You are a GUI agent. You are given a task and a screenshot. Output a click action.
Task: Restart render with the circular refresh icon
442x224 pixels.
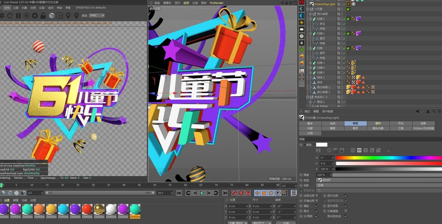click(10, 16)
